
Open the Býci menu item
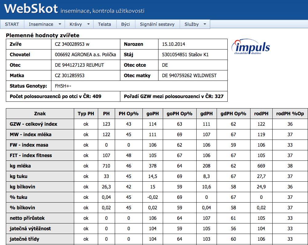pos(126,24)
